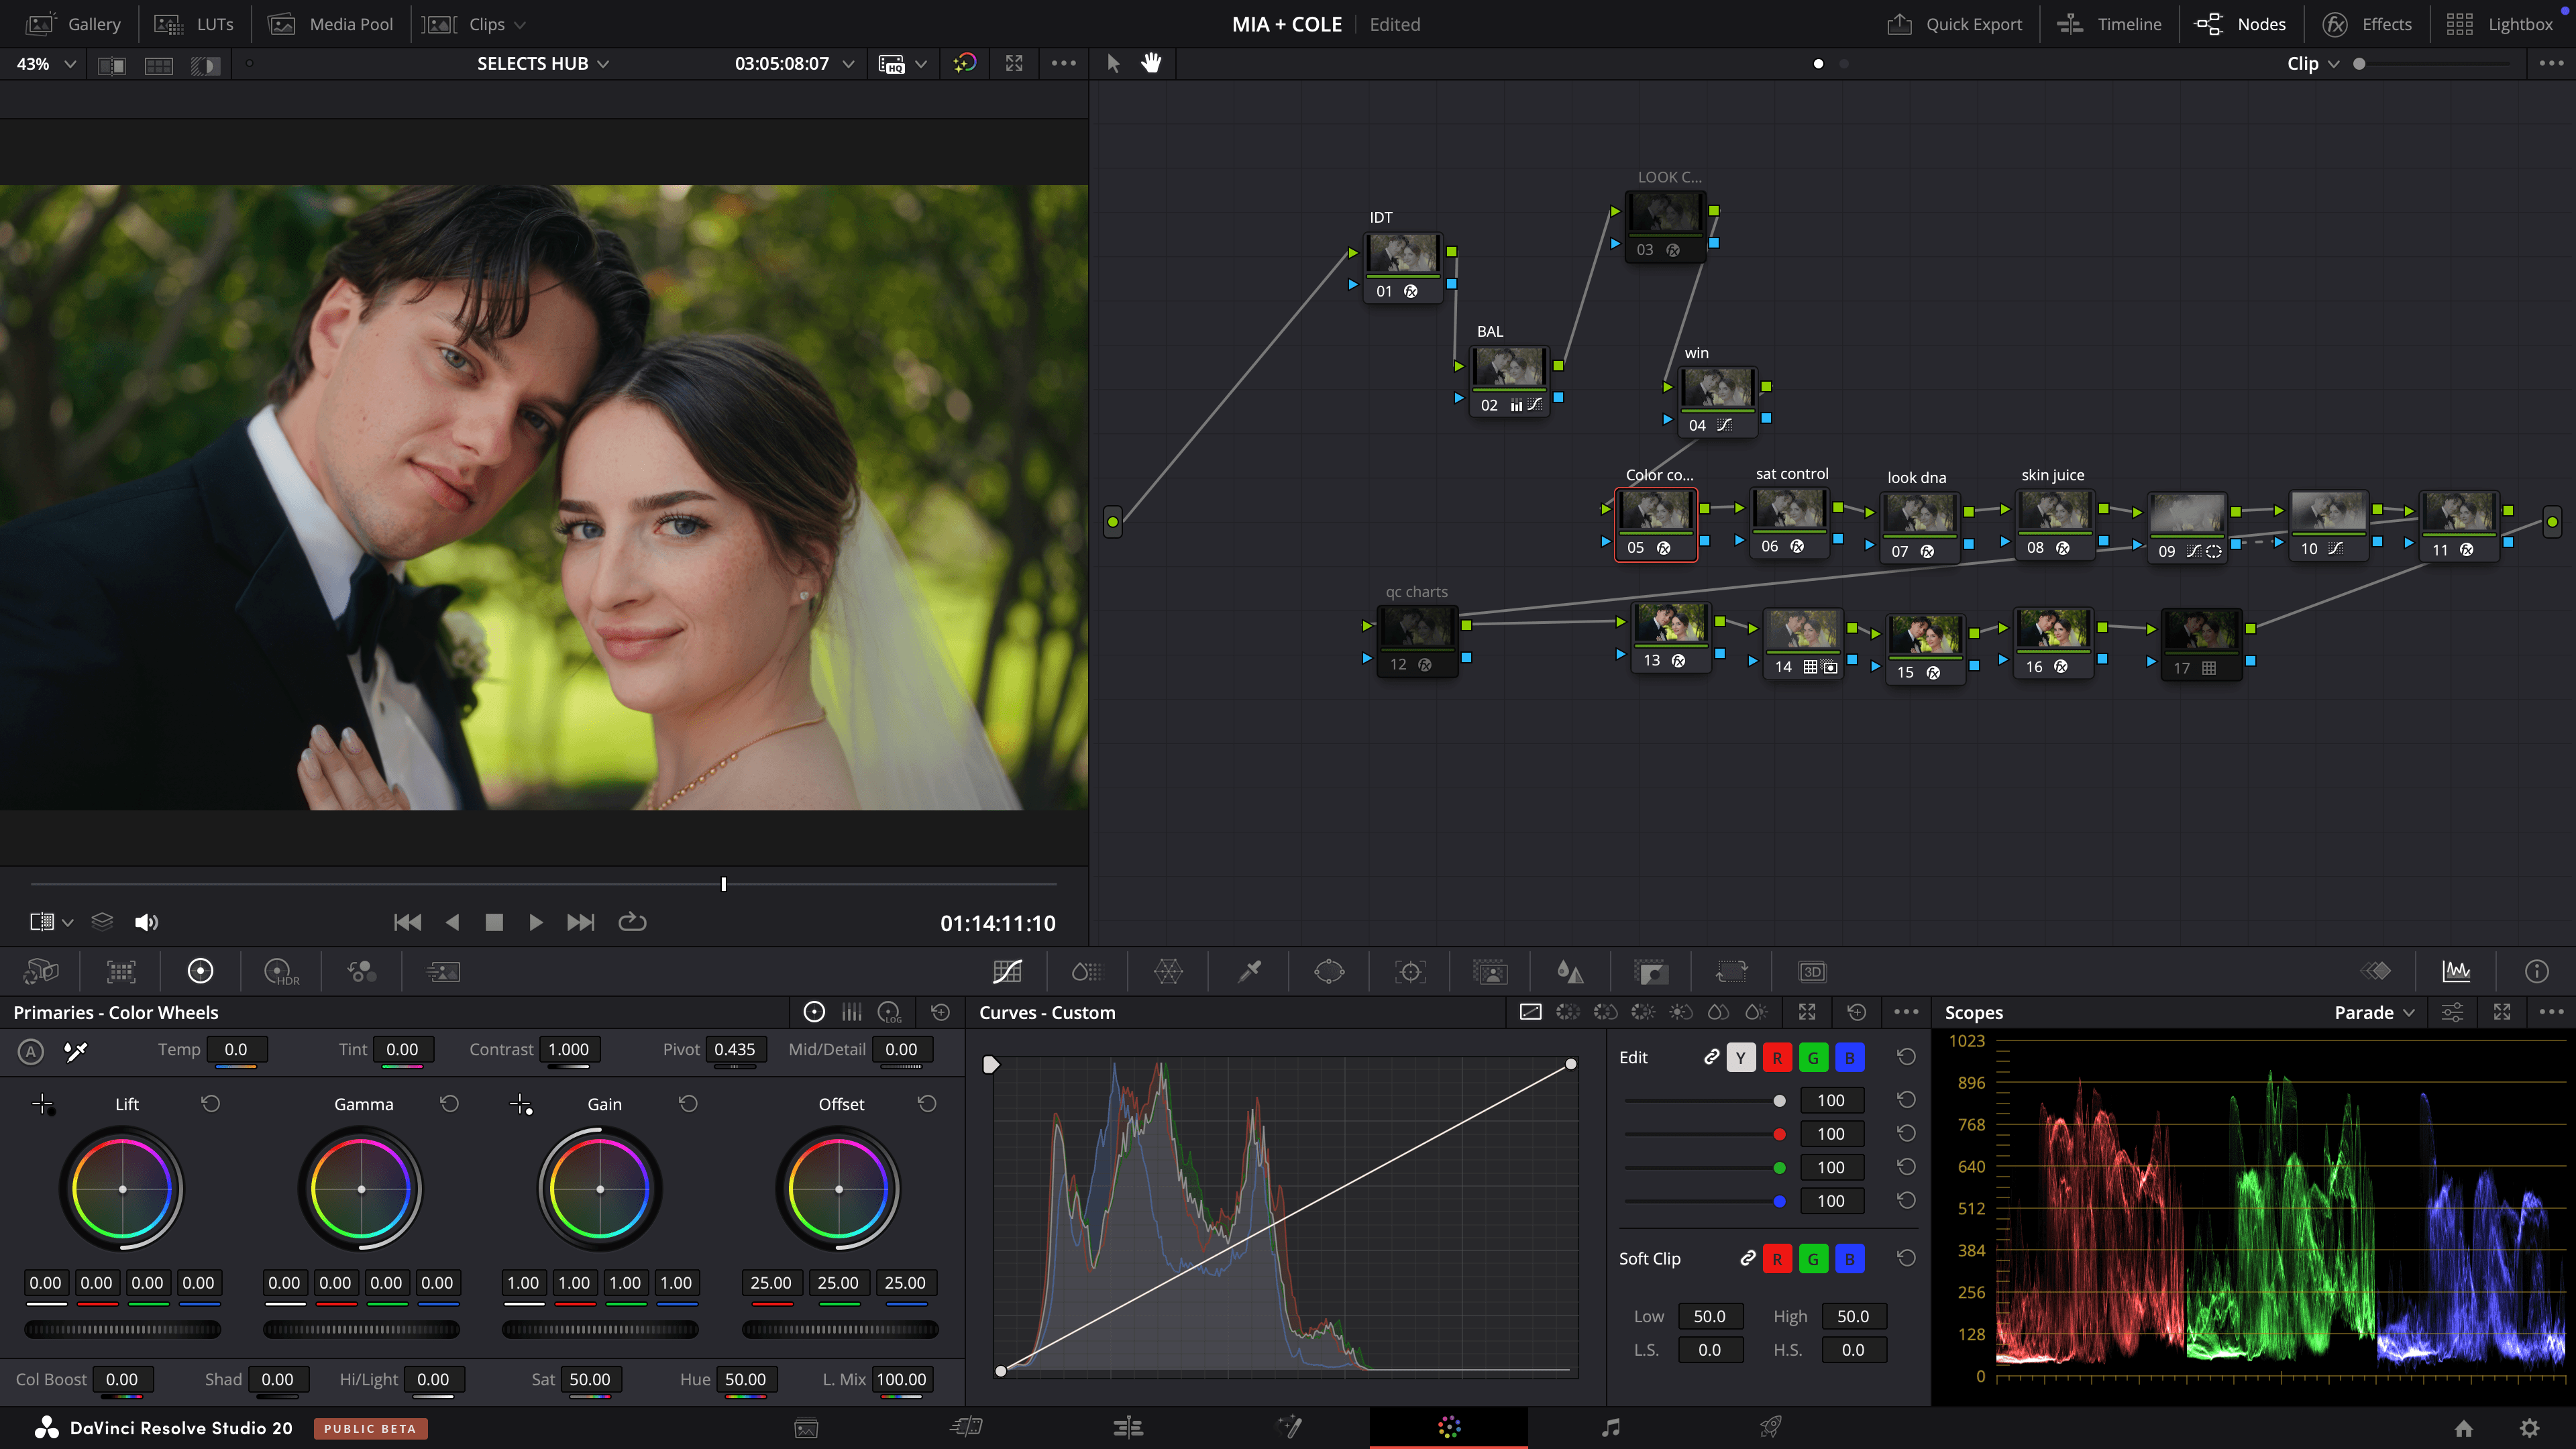Open the Tracker palette
Viewport: 2576px width, 1449px height.
coord(1410,971)
